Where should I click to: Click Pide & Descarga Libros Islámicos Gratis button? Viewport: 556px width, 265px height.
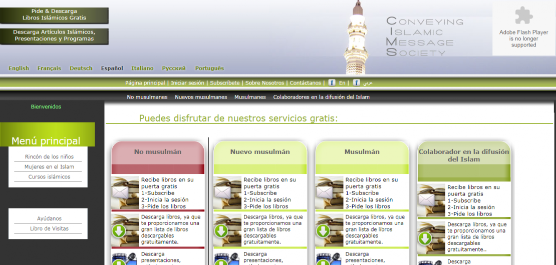(x=54, y=15)
